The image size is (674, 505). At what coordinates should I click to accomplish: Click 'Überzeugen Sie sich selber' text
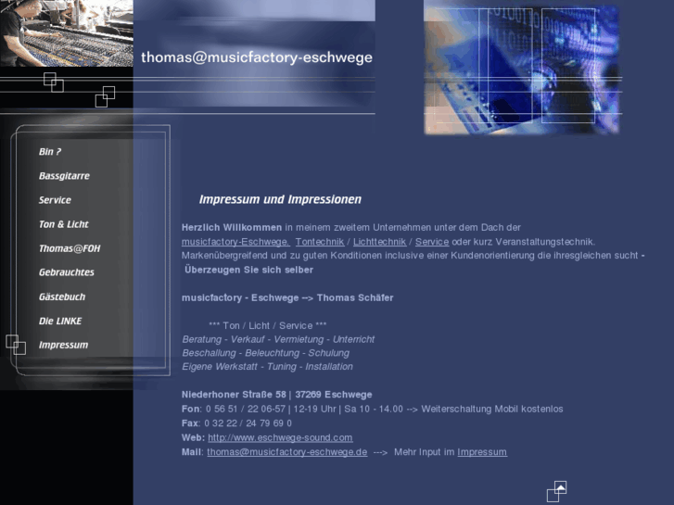[x=248, y=270]
